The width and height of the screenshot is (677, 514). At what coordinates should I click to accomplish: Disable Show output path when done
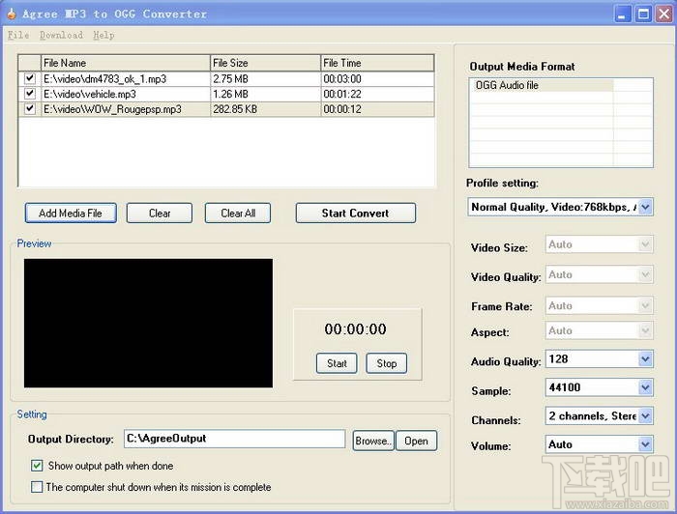tap(37, 466)
